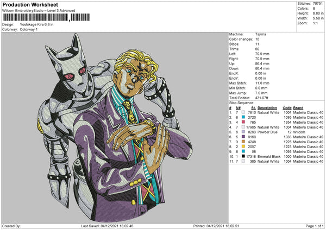Select the yellow swatch with 2057 stitches
Screen dimensions: 326x230
243,146
